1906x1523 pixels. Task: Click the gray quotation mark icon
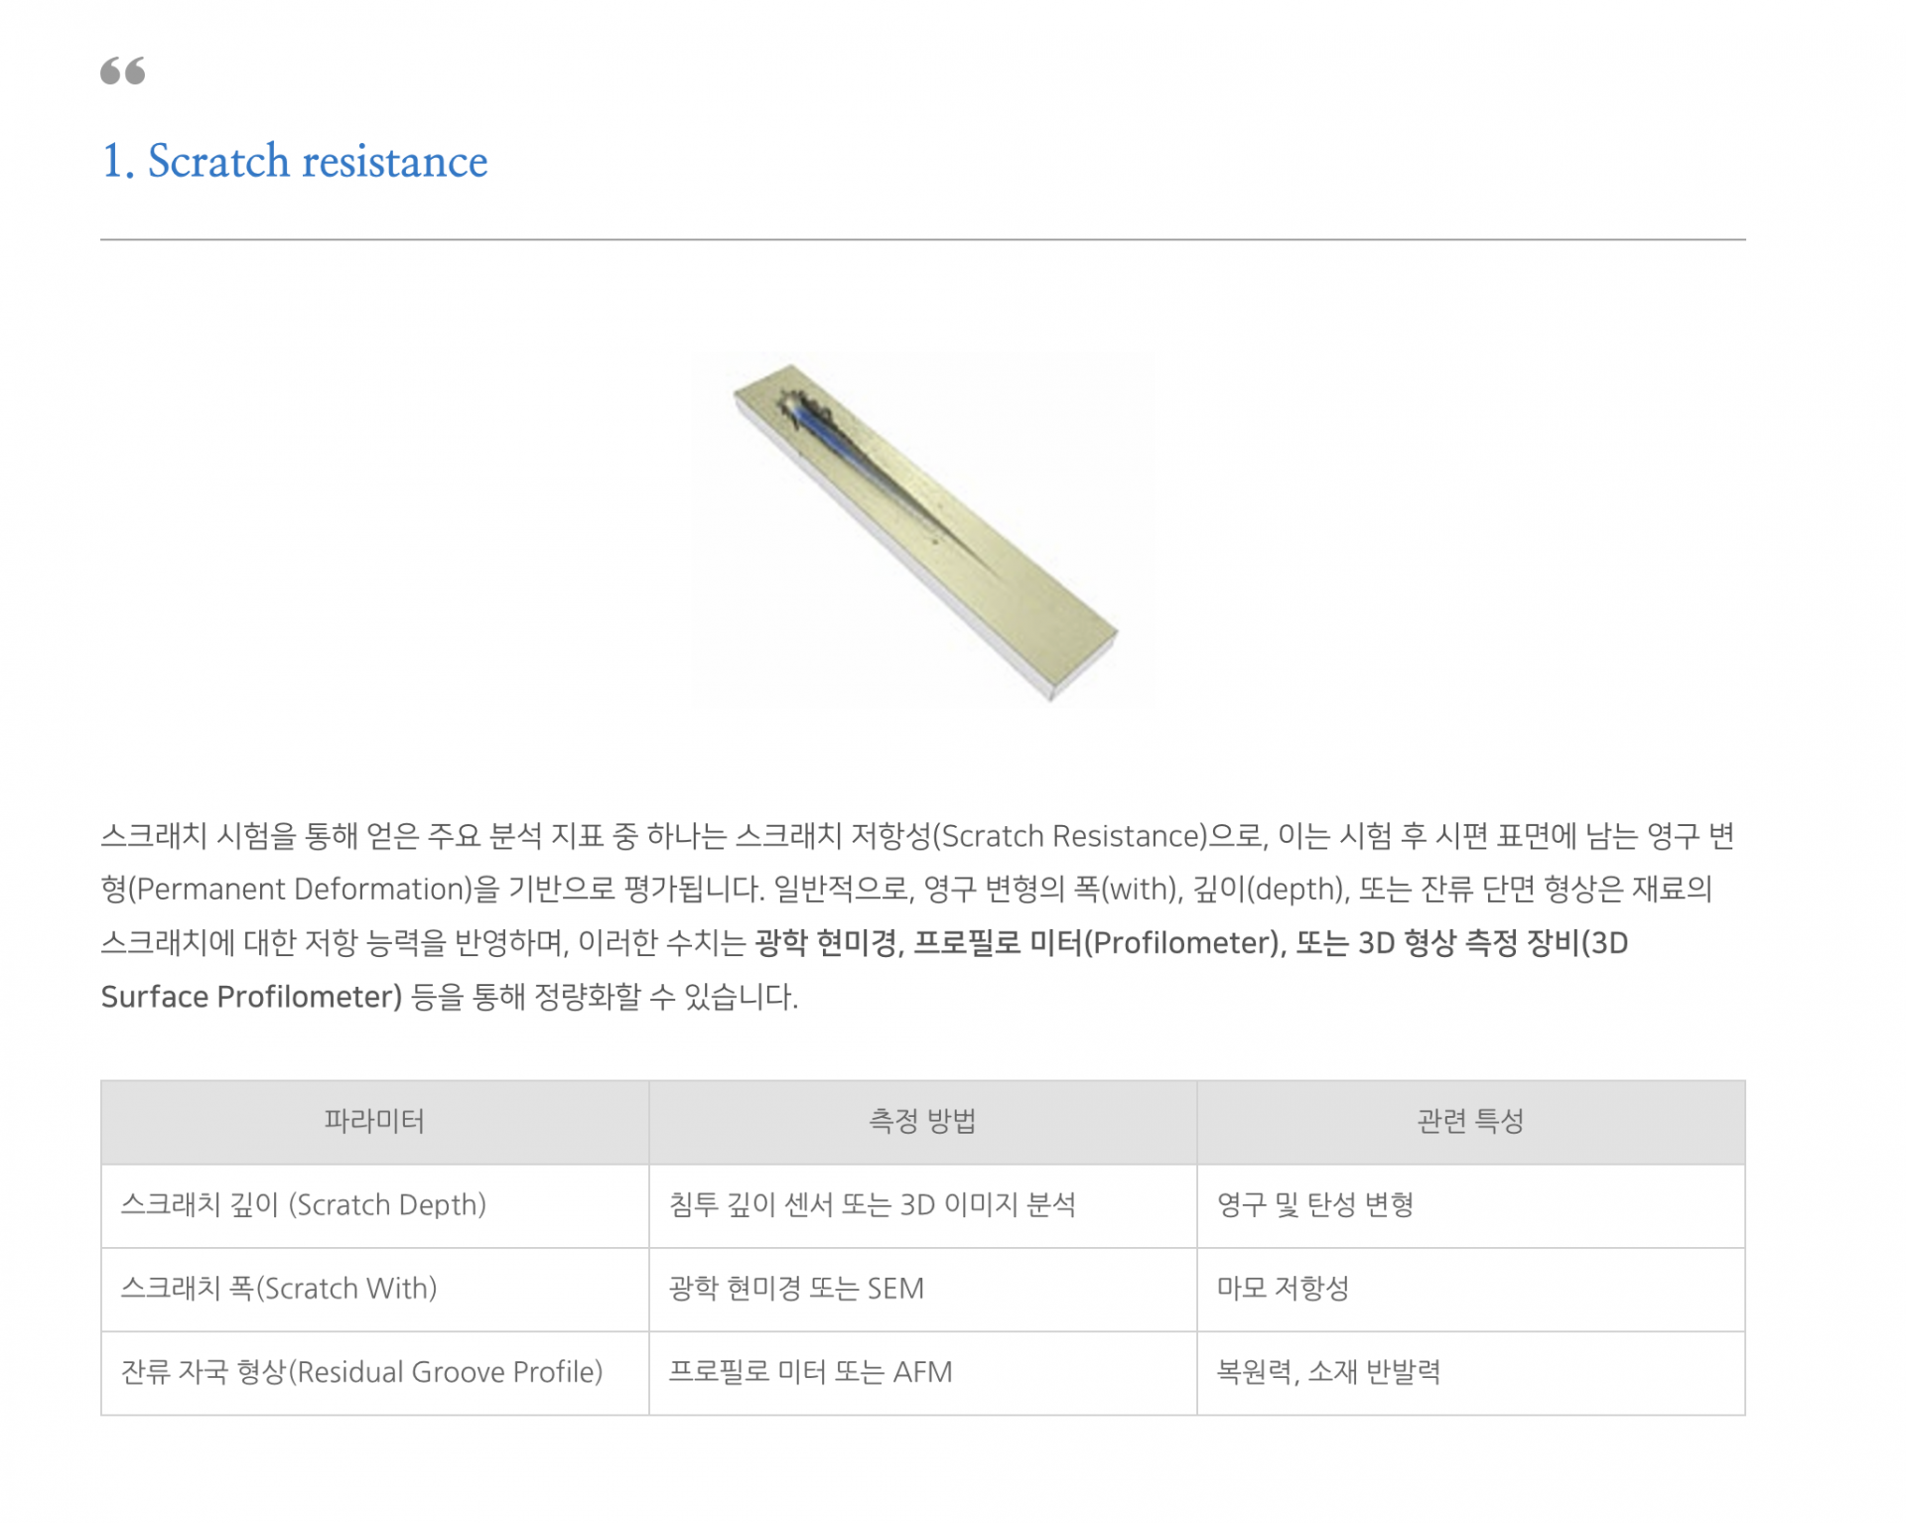pyautogui.click(x=123, y=71)
